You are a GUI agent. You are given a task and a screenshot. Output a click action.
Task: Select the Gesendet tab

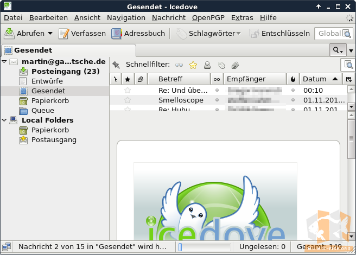tap(69, 50)
